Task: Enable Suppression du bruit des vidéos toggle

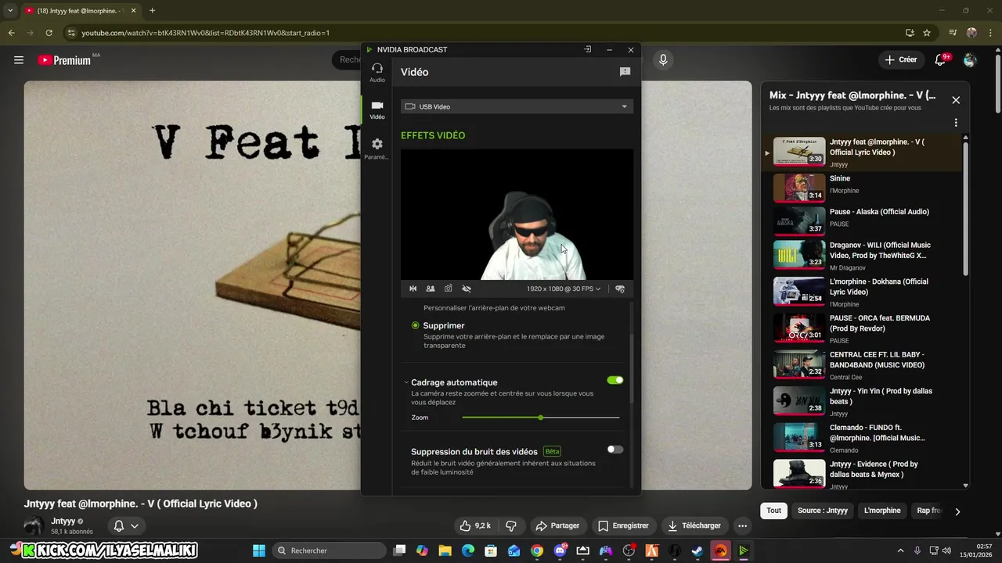Action: tap(615, 449)
